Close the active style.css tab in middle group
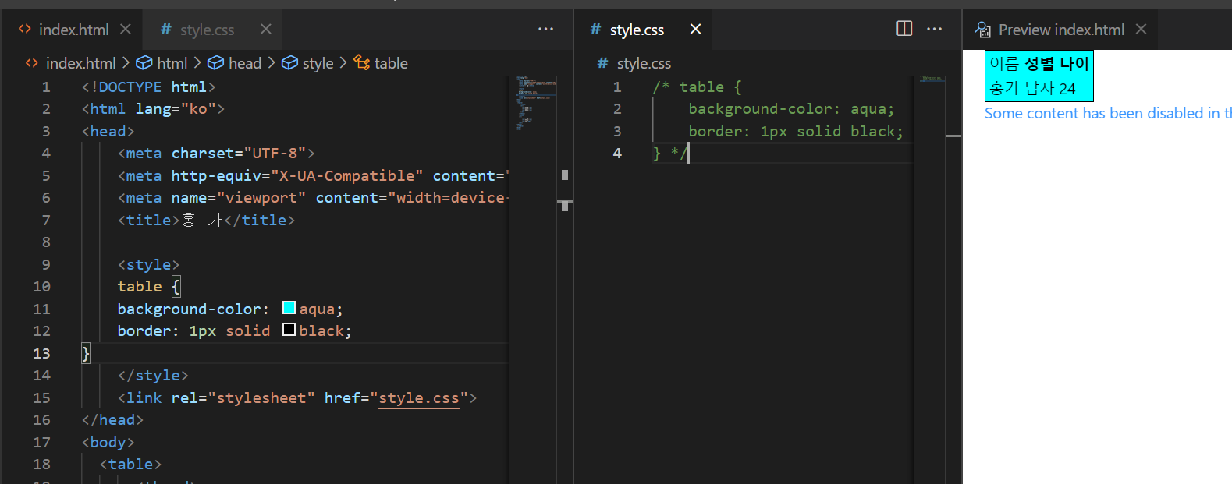The width and height of the screenshot is (1232, 484). [695, 29]
